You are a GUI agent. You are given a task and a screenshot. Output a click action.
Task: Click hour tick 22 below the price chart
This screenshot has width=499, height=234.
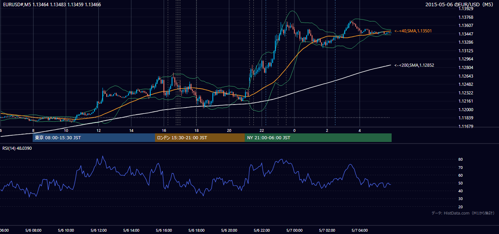pos(262,130)
